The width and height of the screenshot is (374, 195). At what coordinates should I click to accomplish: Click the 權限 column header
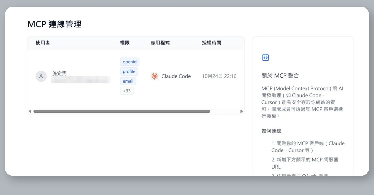pos(125,43)
